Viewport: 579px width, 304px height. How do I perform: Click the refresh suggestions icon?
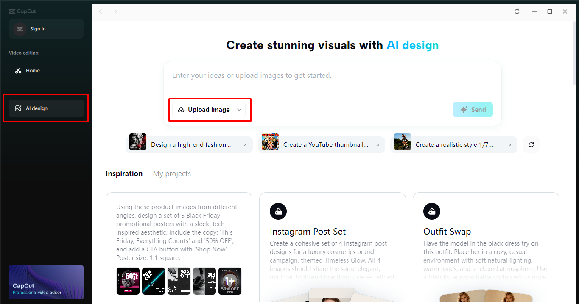531,145
